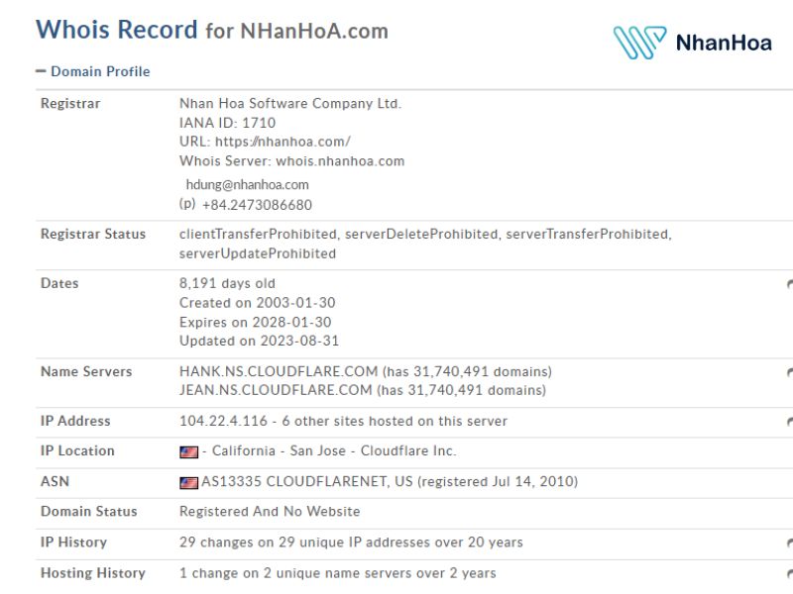Select the 'IANA ID: 1710' line
The height and width of the screenshot is (594, 793).
[228, 123]
